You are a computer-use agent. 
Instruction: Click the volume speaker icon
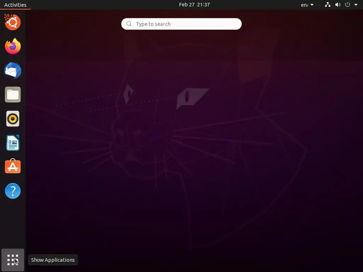(x=338, y=5)
